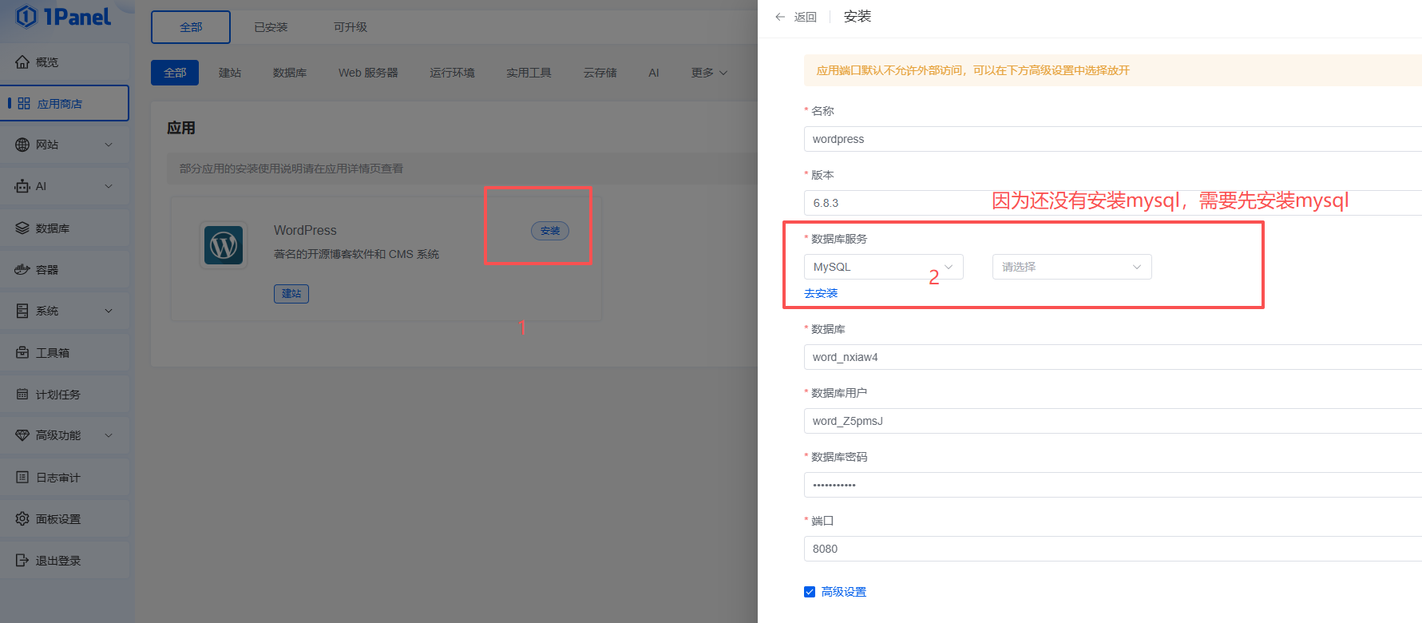This screenshot has width=1422, height=623.
Task: Select the top 全部 tab
Action: coord(191,27)
